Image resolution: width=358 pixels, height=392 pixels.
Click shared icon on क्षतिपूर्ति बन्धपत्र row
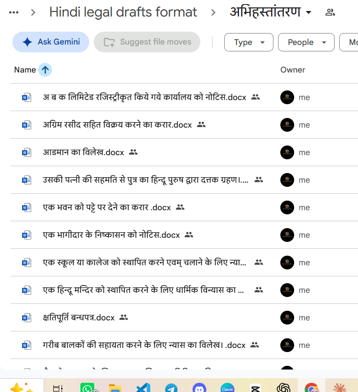pos(124,317)
